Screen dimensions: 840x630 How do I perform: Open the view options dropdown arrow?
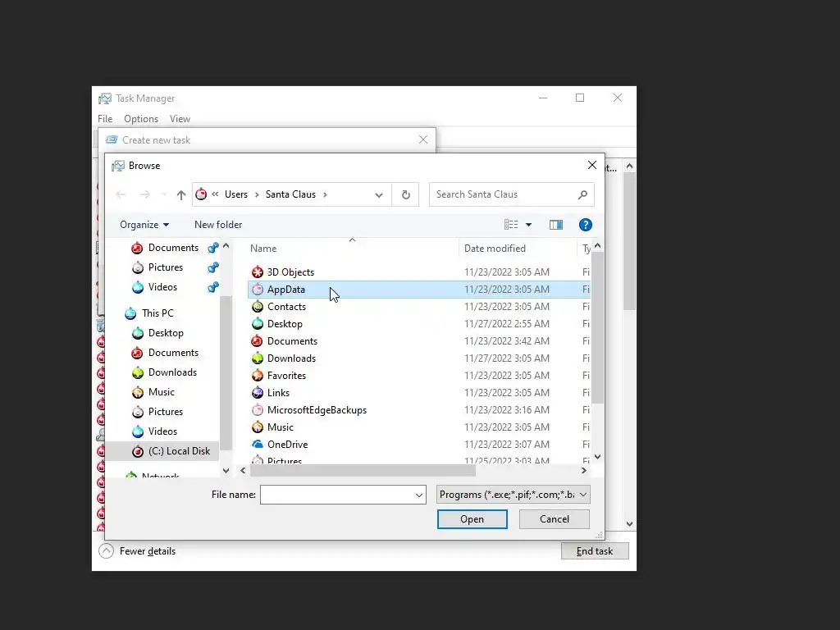click(x=529, y=225)
